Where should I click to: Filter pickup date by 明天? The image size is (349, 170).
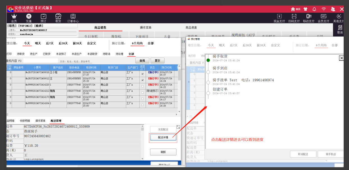(x=38, y=43)
